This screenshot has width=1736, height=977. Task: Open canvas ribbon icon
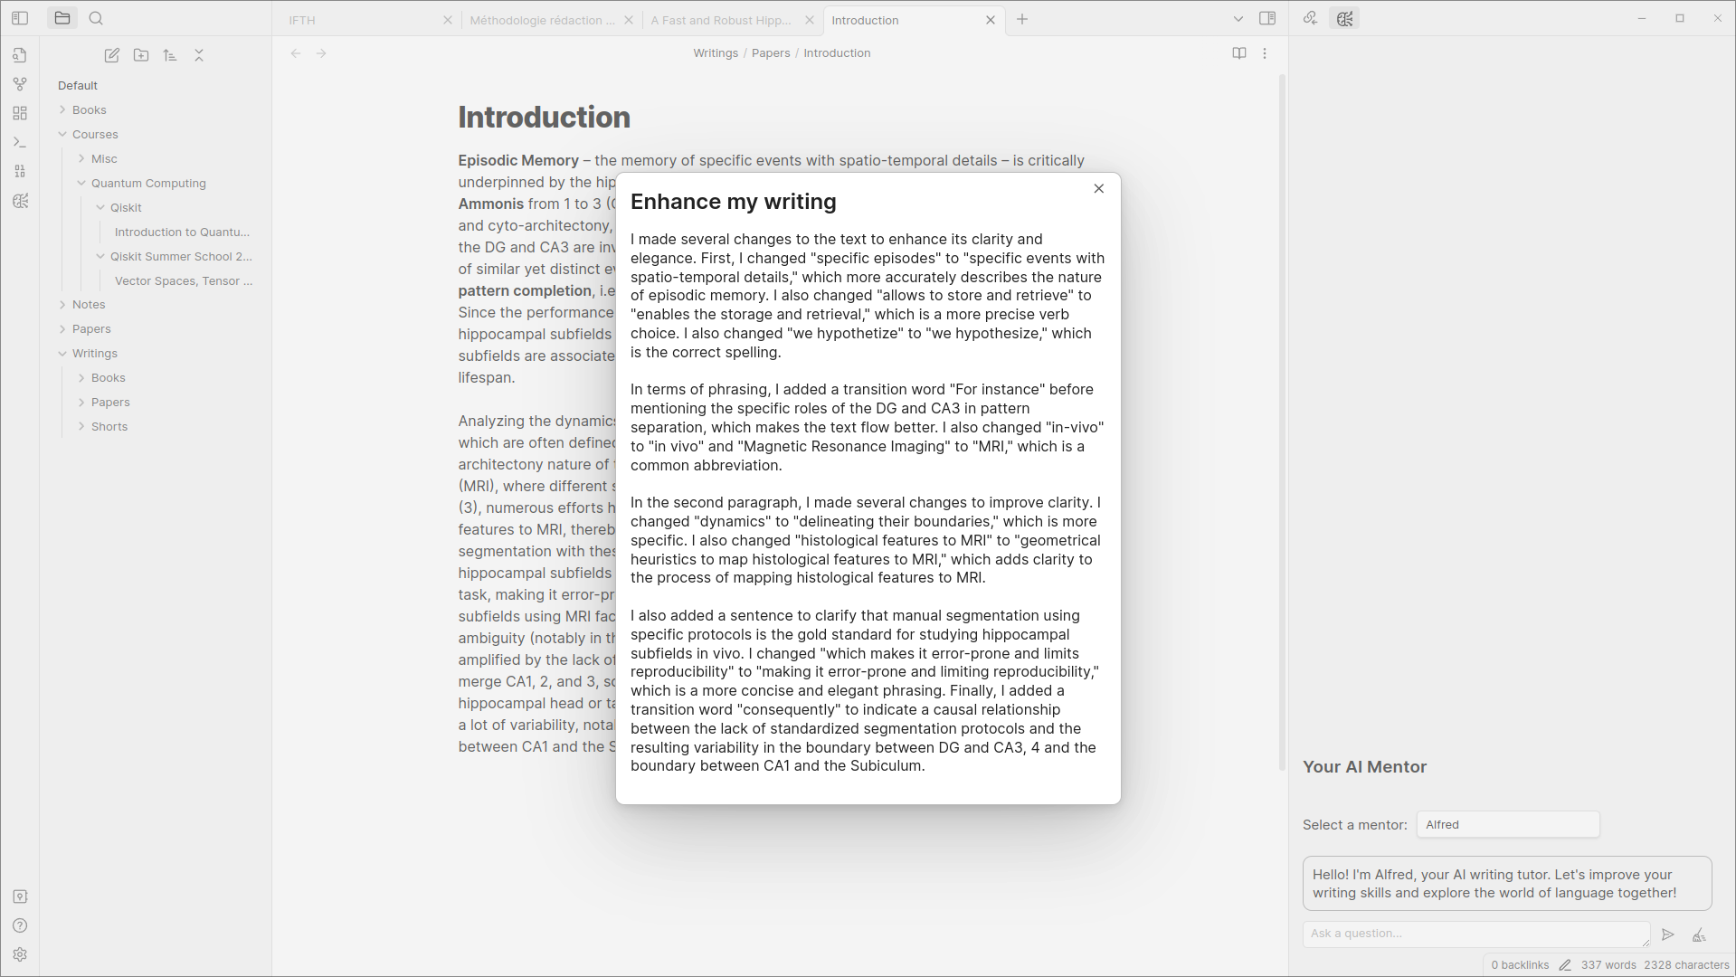[20, 113]
